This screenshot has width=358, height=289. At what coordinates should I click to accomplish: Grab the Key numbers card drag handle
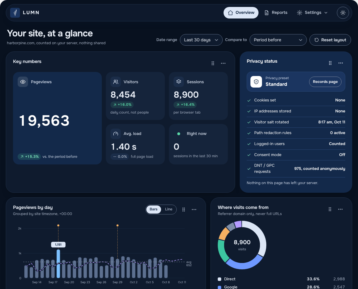tap(213, 63)
